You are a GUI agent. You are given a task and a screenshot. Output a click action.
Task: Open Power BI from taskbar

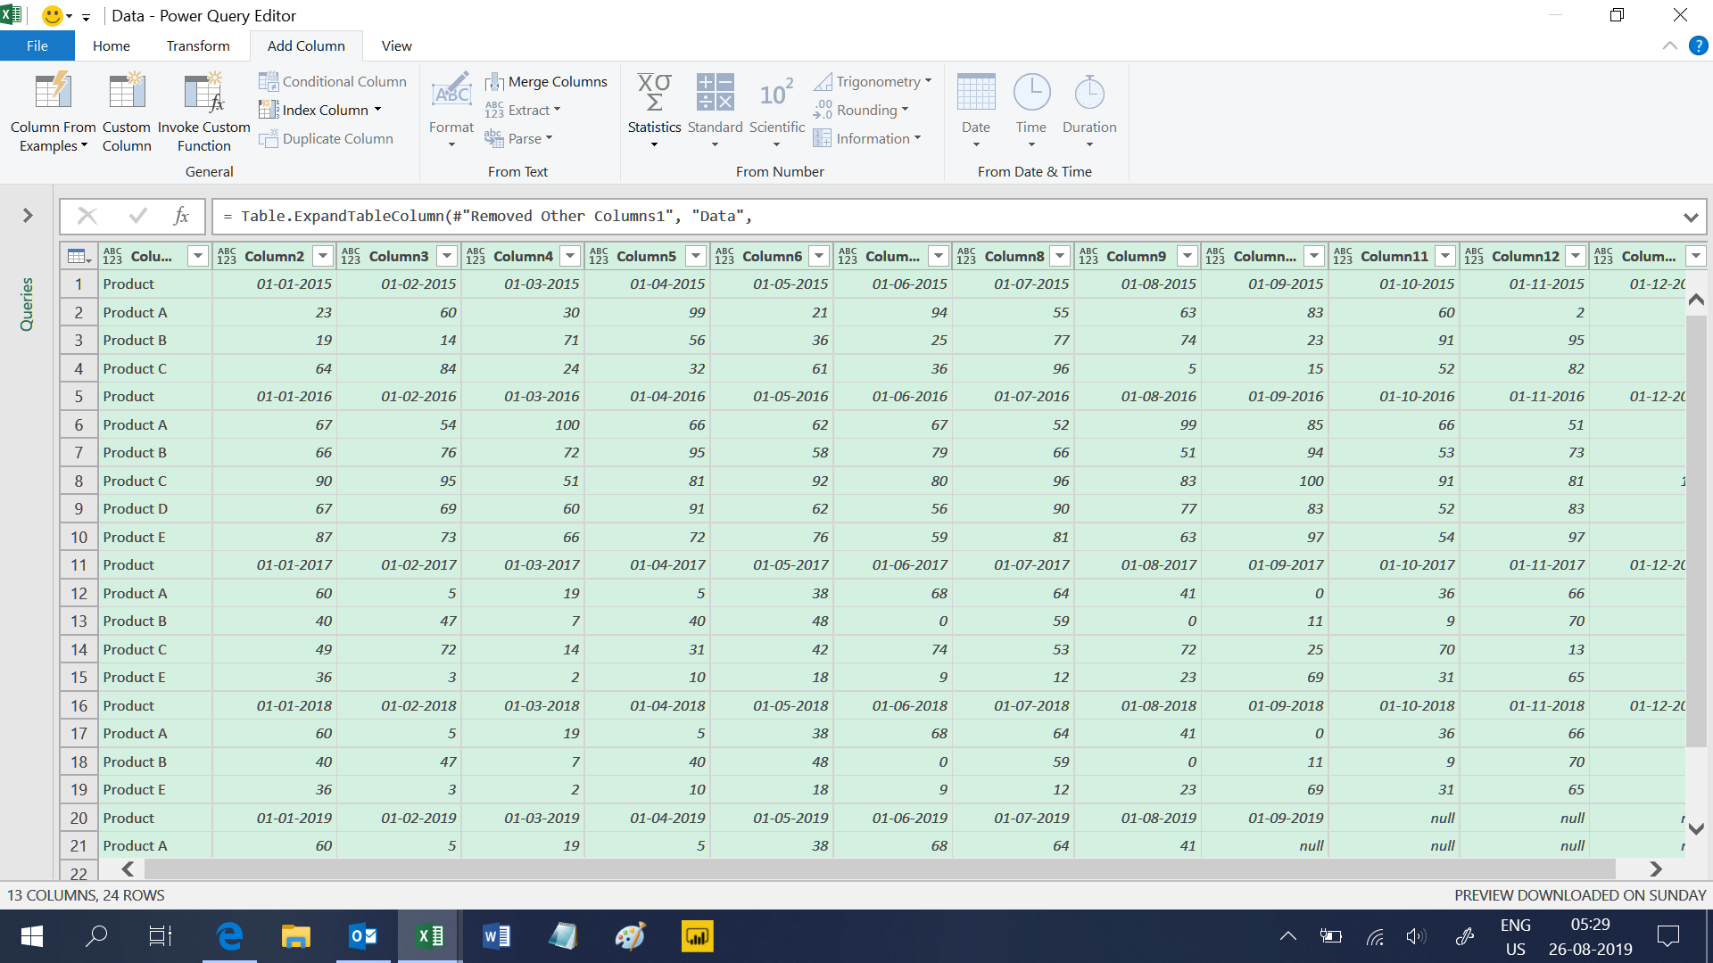[697, 936]
